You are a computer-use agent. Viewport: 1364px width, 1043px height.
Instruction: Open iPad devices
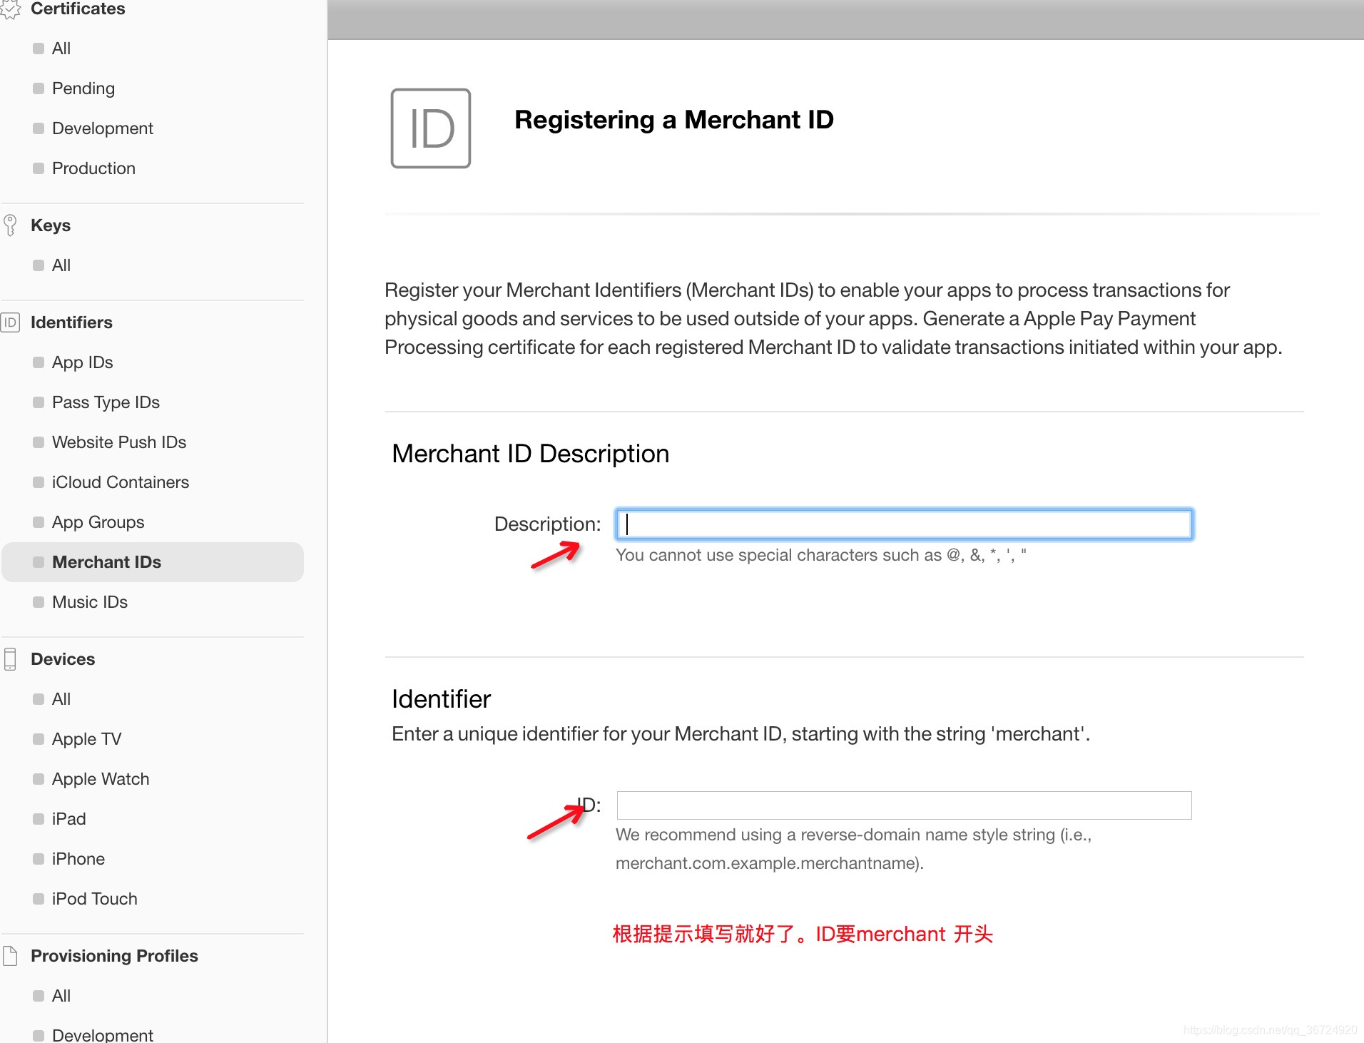click(69, 819)
